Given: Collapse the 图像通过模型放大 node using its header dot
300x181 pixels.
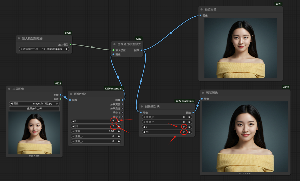Looking at the screenshot, I should [114, 44].
